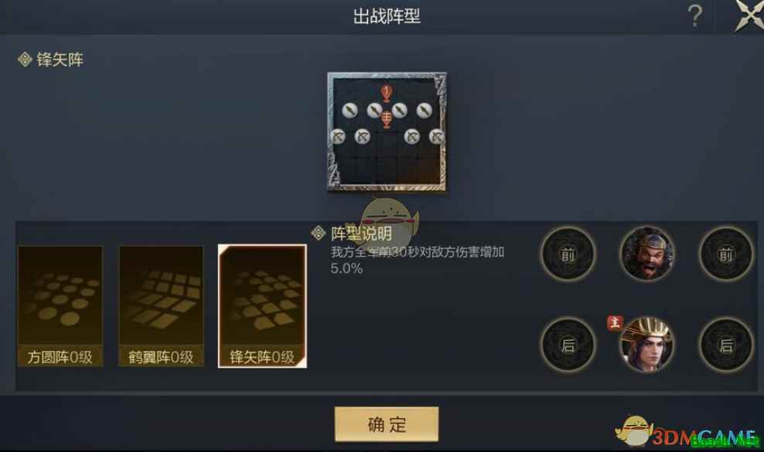Select the 锋矢阵0级 formation card
764x452 pixels.
tap(262, 306)
